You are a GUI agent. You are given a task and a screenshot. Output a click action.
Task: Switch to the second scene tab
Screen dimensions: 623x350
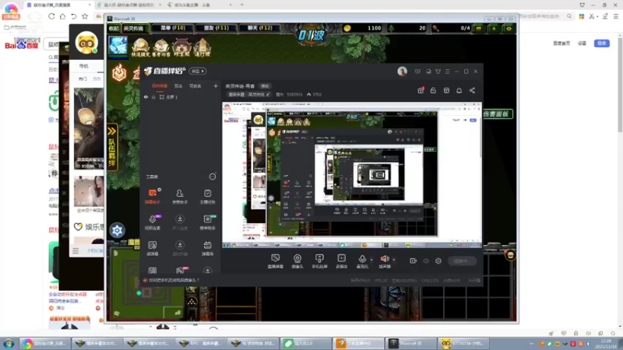[x=178, y=86]
